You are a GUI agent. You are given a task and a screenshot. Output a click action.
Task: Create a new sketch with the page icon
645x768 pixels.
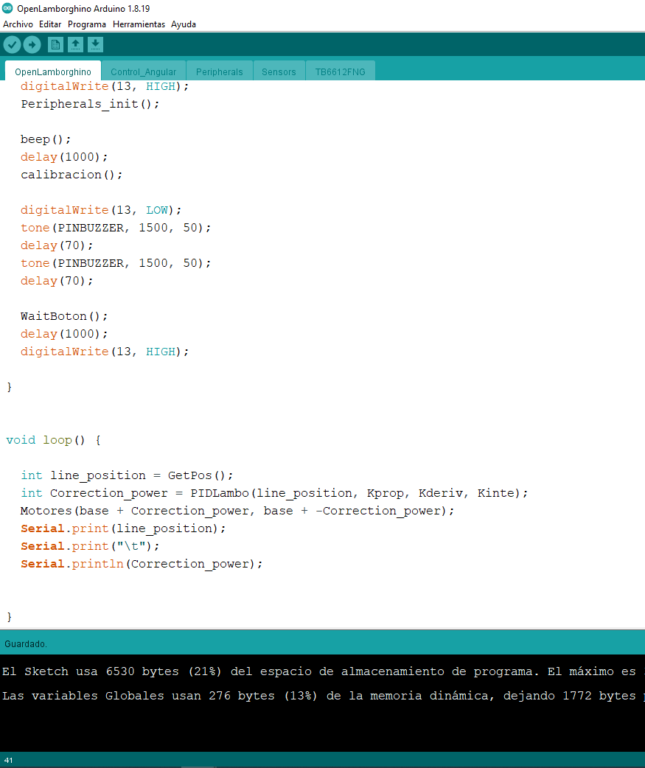pyautogui.click(x=55, y=45)
